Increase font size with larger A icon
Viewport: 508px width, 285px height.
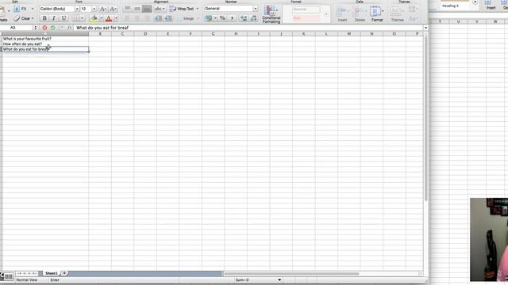tap(102, 9)
